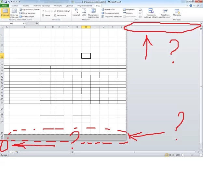Image resolution: width=203 pixels, height=177 pixels.
Task: Open the Масштаб zoom dialog
Action: click(76, 12)
